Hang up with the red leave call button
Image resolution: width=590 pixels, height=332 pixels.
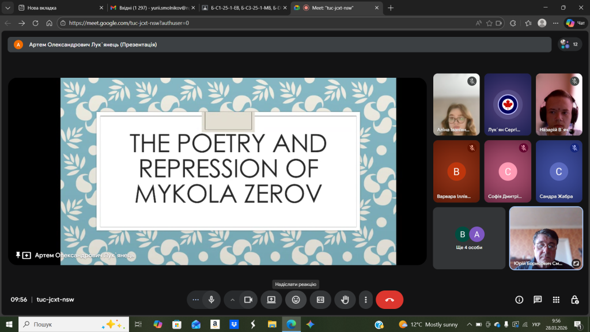tap(389, 300)
